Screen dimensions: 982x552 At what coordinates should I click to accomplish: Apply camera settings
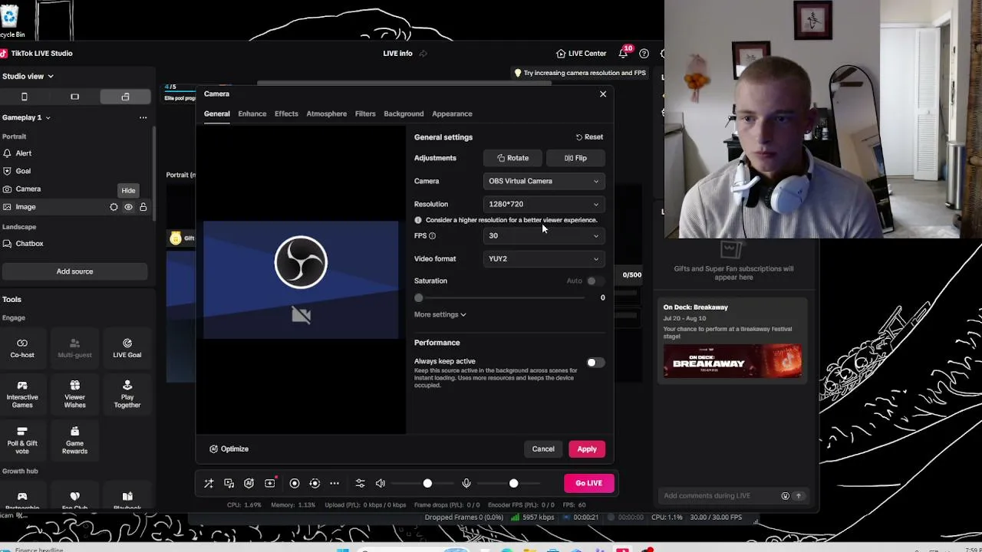(x=587, y=449)
